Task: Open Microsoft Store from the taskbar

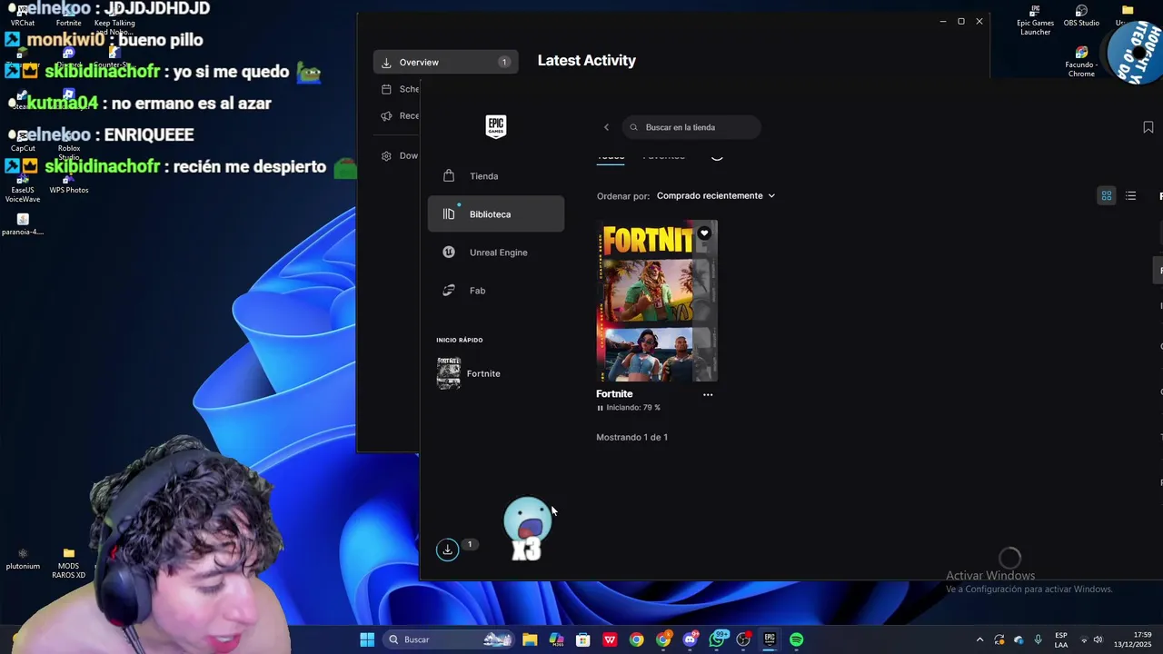Action: [x=583, y=639]
